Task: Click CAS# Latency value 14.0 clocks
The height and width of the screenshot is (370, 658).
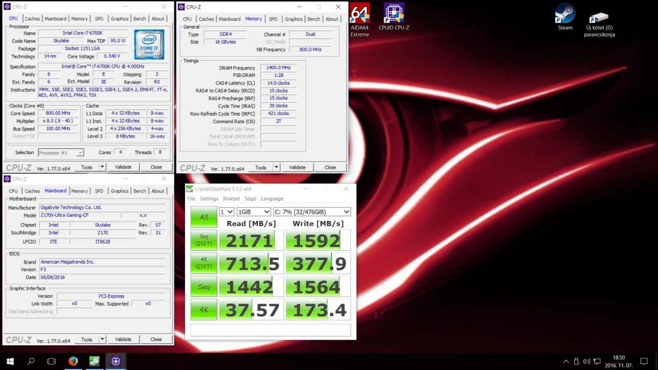Action: [x=279, y=83]
